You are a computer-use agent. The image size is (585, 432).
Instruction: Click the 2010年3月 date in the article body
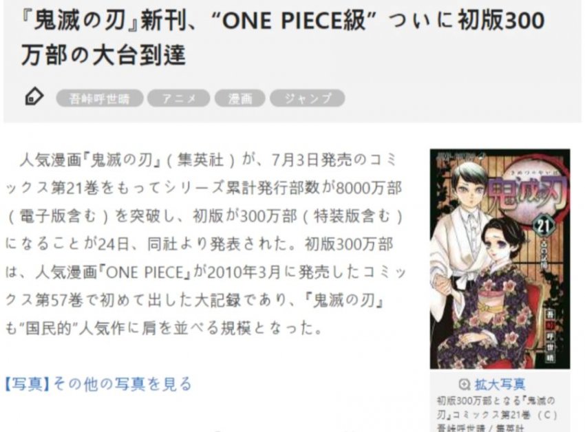click(x=244, y=272)
